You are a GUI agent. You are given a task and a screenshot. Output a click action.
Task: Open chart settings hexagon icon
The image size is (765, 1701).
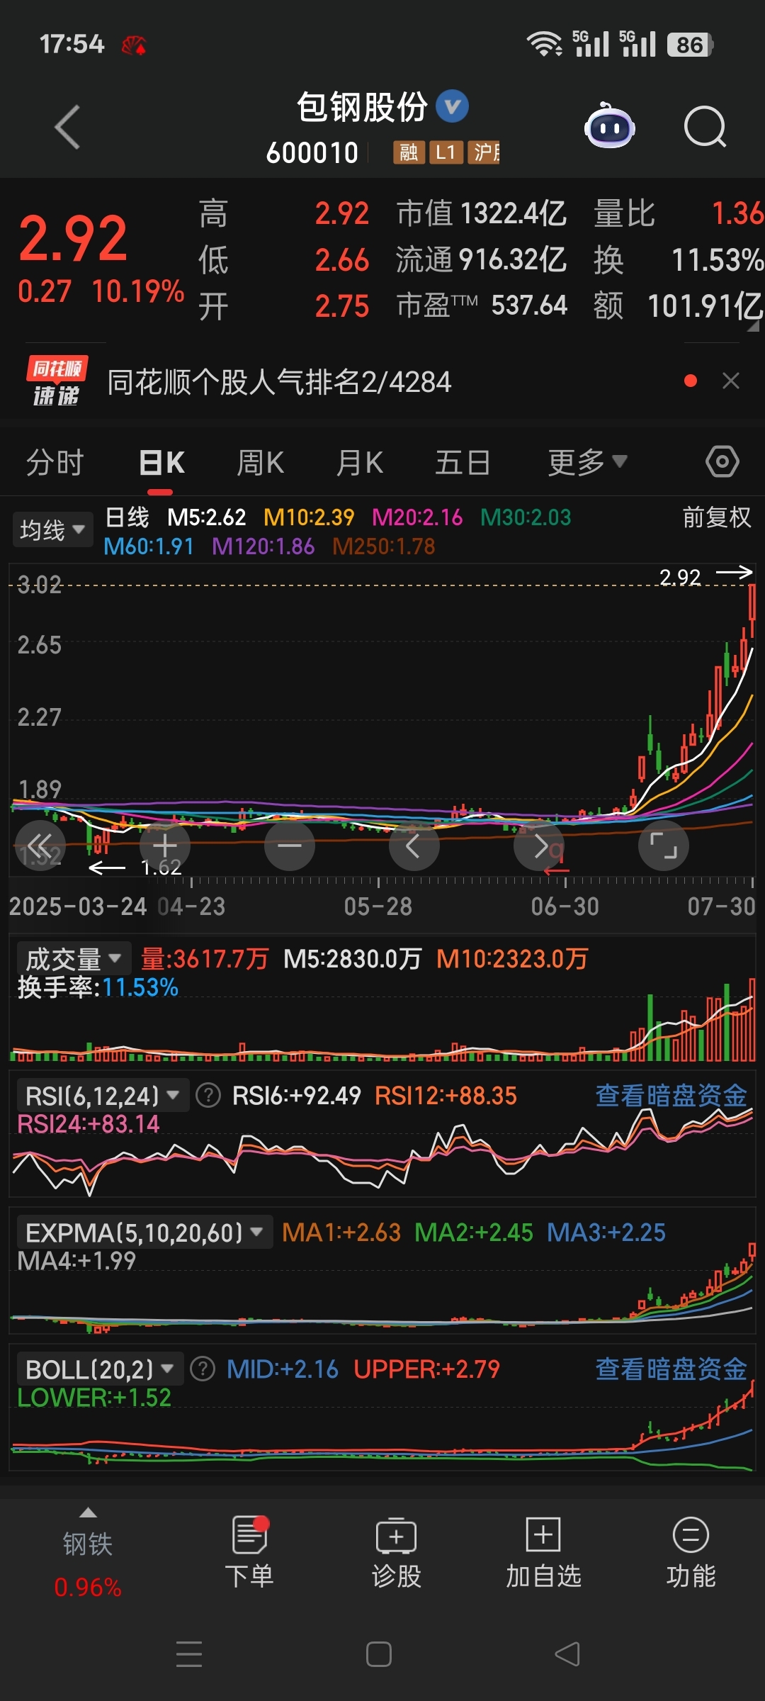[722, 462]
